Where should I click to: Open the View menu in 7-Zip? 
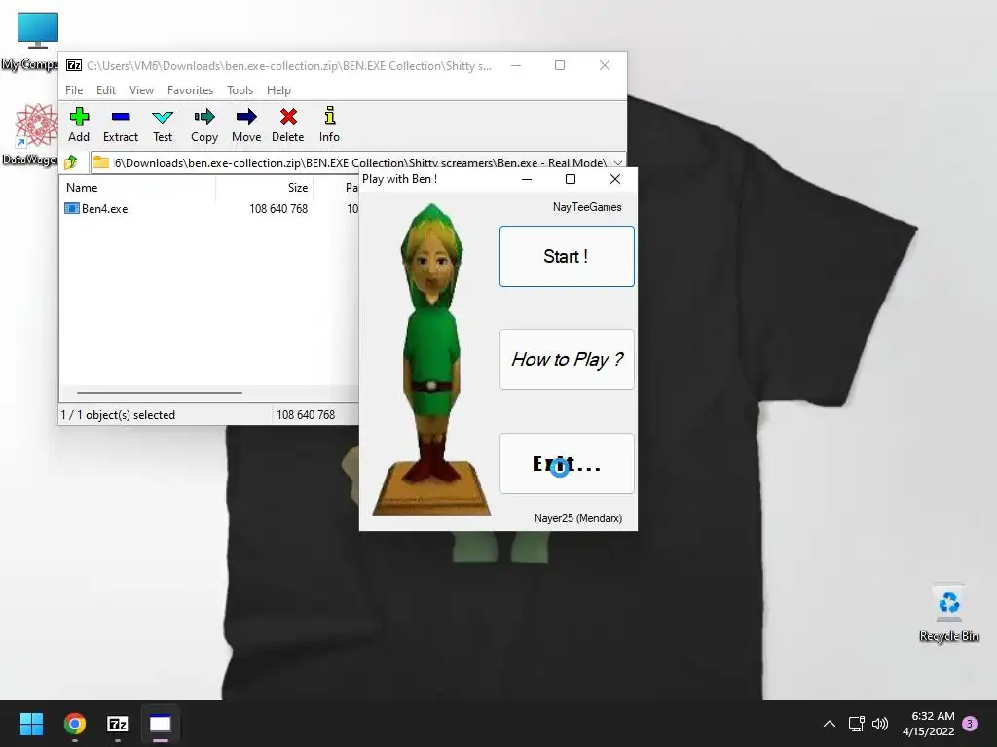pyautogui.click(x=141, y=90)
